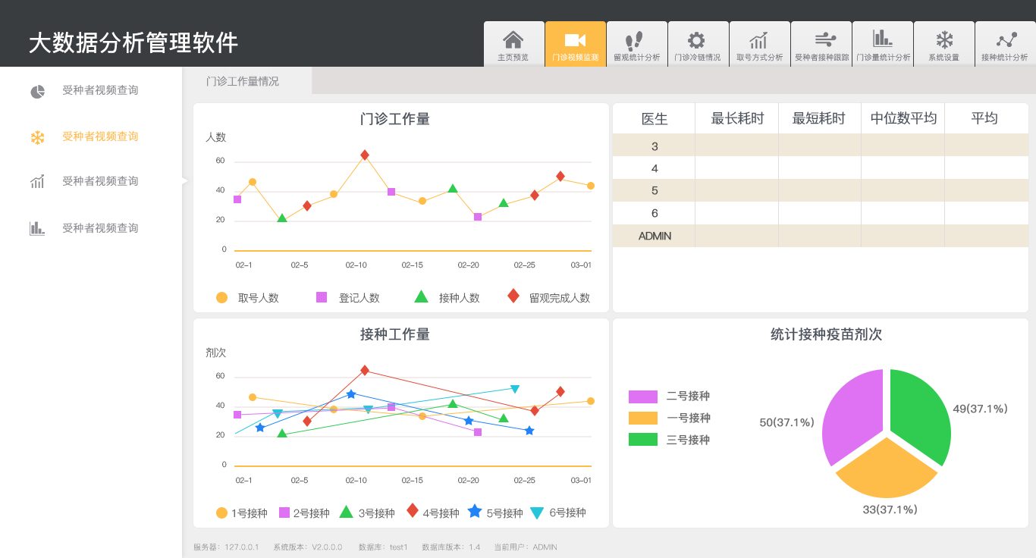Screen dimensions: 1036x558
Task: Click 系统版本：V2.0.0.0 in status bar
Action: 307,547
